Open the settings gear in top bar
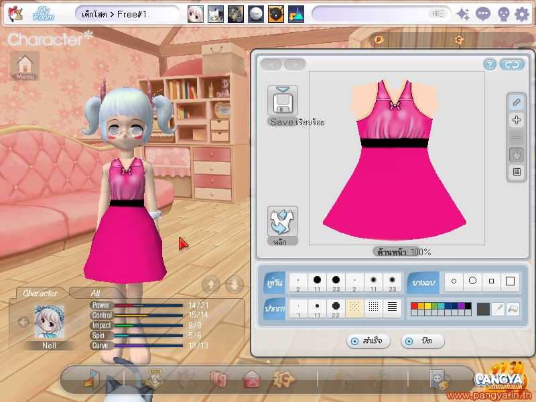 click(x=522, y=14)
